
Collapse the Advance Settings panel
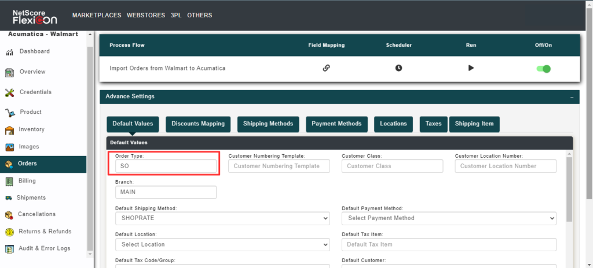(x=571, y=98)
